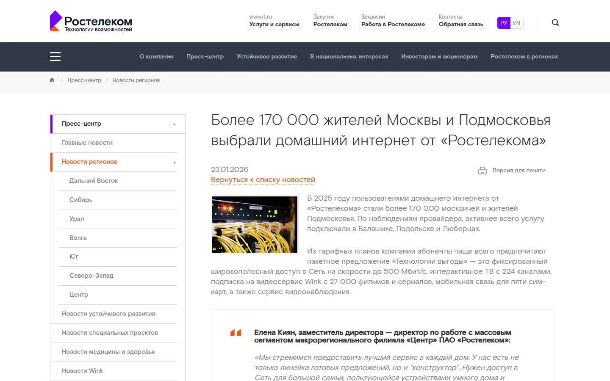Follow the Закупки Ростелеком link
The image size is (610, 381).
330,25
